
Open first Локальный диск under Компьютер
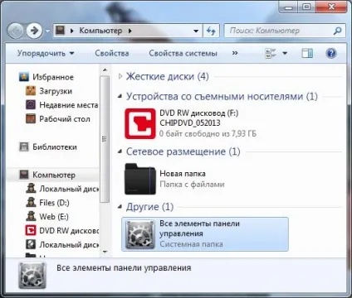tap(69, 189)
